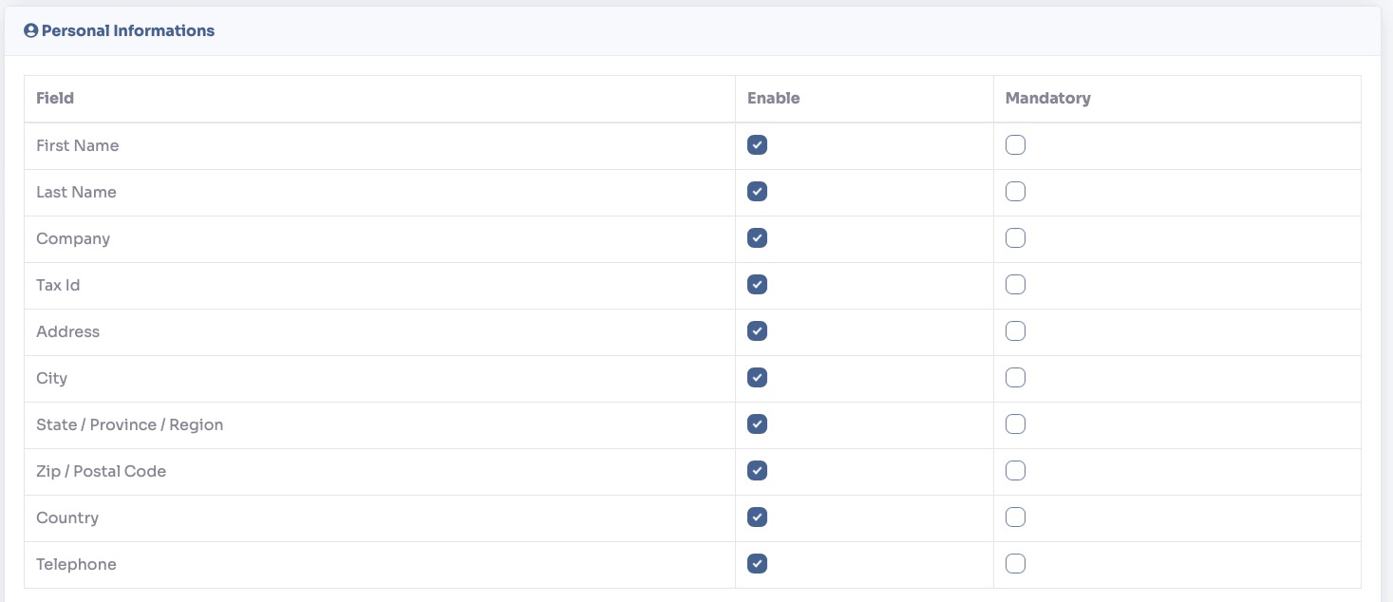Make Zip / Postal Code mandatory
The height and width of the screenshot is (602, 1393).
tap(1015, 470)
